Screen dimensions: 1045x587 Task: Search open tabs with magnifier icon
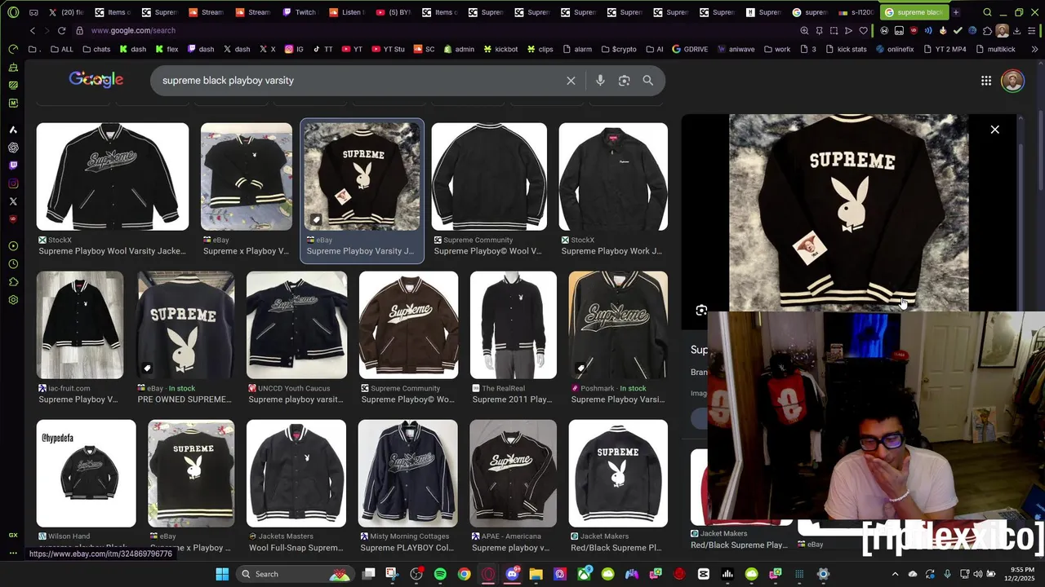(x=987, y=12)
